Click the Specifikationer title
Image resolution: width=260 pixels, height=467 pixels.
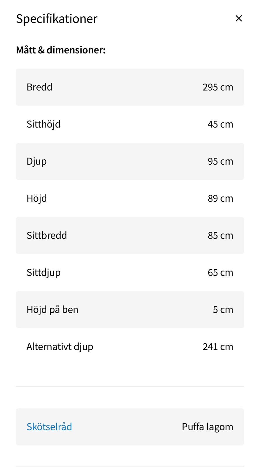[x=57, y=19]
